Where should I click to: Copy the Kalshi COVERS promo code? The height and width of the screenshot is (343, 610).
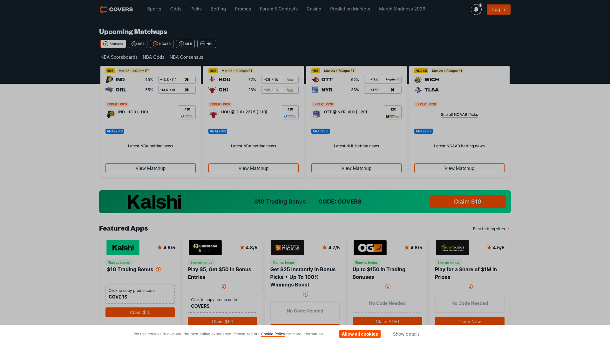tap(140, 294)
